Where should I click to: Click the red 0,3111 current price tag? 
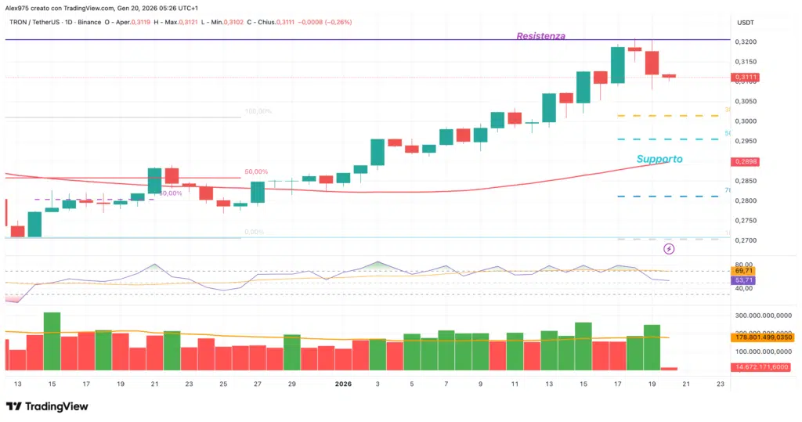click(x=745, y=78)
